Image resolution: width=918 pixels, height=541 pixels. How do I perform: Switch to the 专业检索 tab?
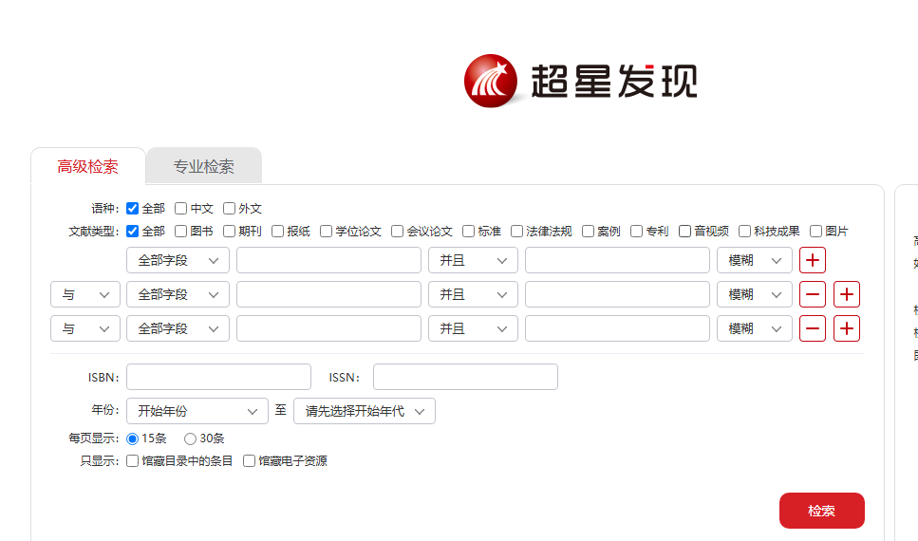pos(203,167)
